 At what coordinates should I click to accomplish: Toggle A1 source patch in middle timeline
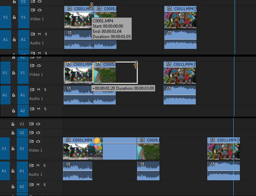tap(4, 94)
